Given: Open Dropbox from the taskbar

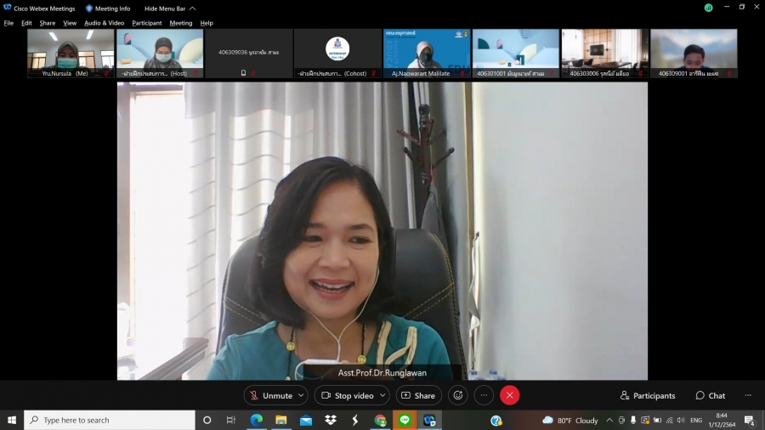Looking at the screenshot, I should [331, 420].
